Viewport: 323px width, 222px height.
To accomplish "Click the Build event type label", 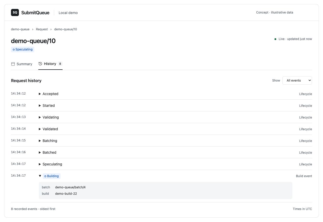I will pos(304,176).
